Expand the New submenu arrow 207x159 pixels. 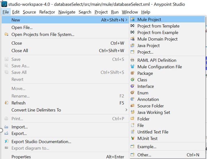coord(126,20)
